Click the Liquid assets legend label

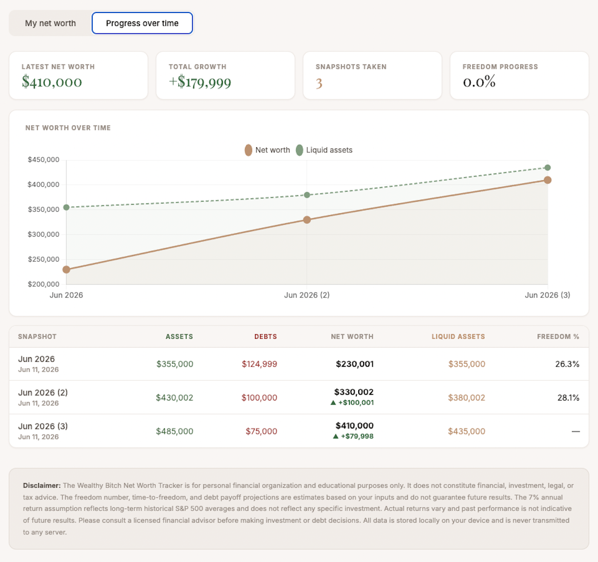[x=329, y=150]
